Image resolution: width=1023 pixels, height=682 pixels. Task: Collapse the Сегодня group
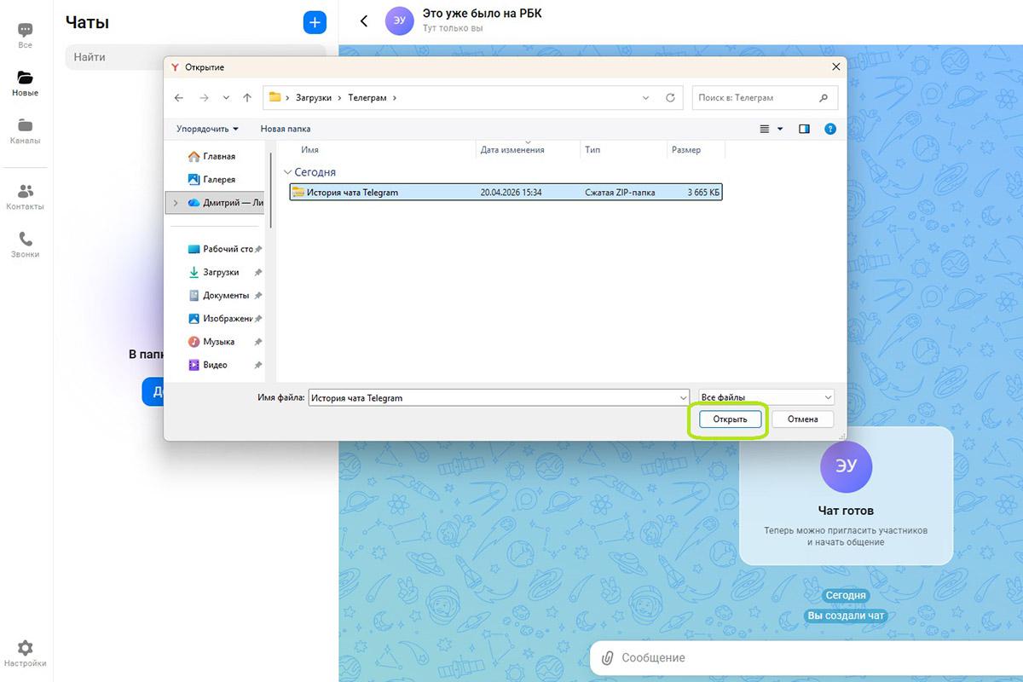[288, 172]
